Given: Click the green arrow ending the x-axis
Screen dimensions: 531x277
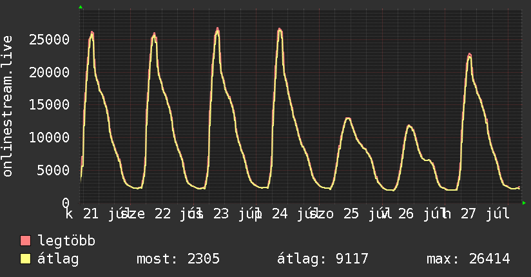Looking at the screenshot, I should tap(524, 203).
